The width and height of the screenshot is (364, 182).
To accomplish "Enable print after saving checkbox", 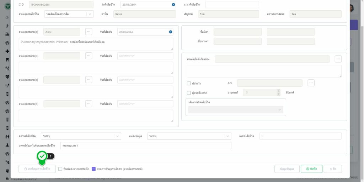I will [60, 169].
